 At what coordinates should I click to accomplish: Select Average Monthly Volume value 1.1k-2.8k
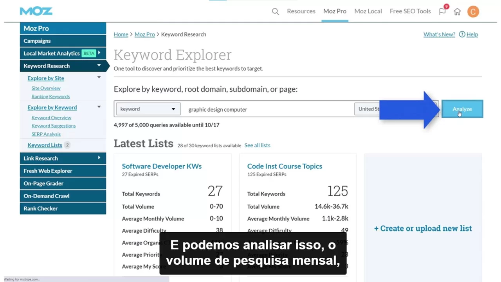335,219
